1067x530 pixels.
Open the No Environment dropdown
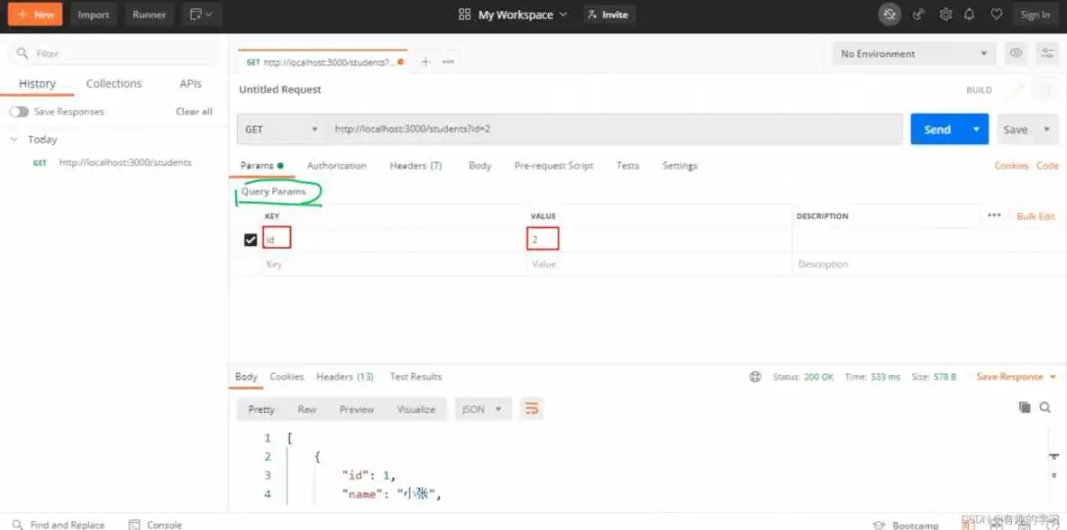(x=914, y=54)
